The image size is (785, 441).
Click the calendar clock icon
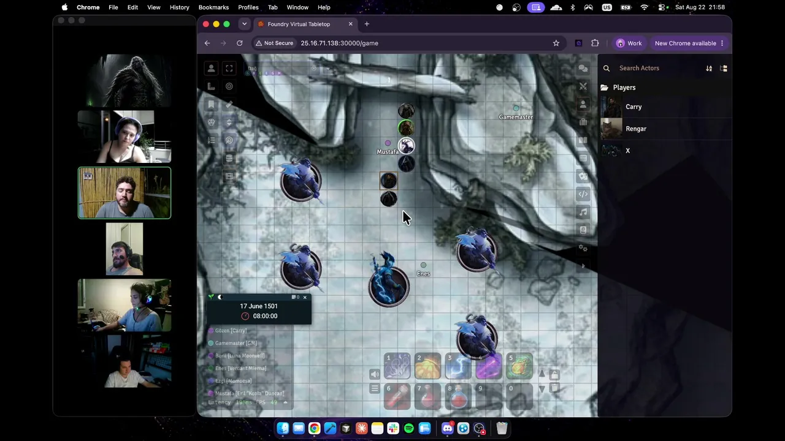coord(245,316)
